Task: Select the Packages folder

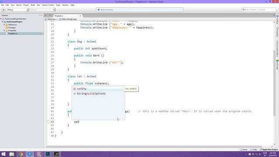Action: pos(12,27)
